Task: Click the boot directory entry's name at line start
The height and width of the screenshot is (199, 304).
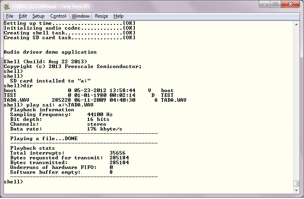Action: tap(10, 90)
